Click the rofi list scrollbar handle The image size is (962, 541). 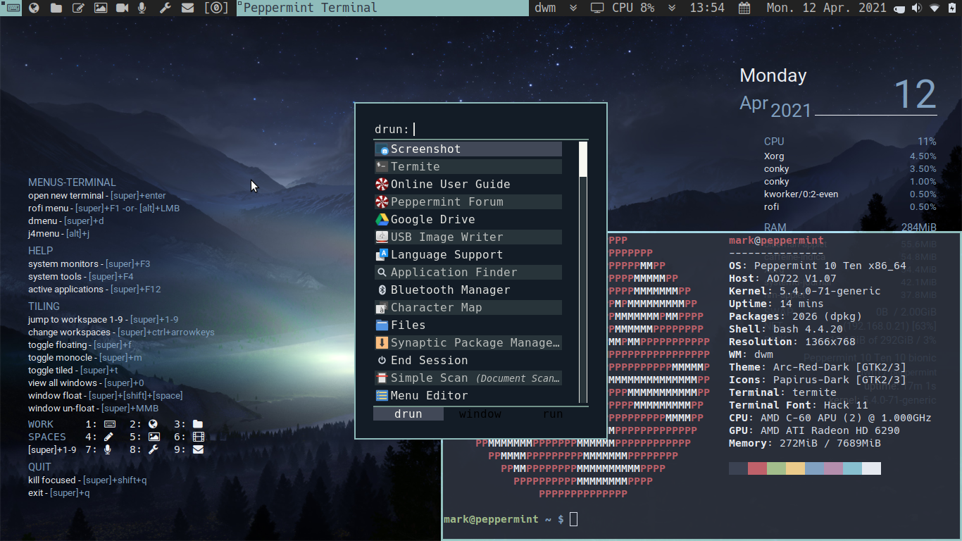(583, 159)
